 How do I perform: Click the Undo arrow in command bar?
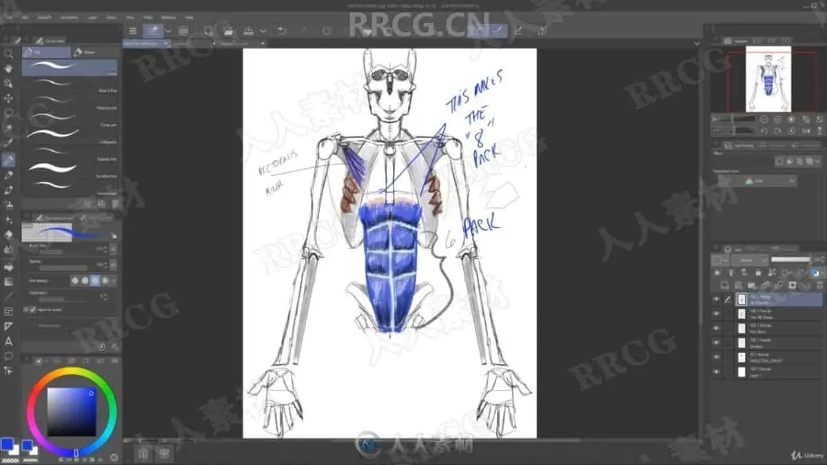(282, 30)
